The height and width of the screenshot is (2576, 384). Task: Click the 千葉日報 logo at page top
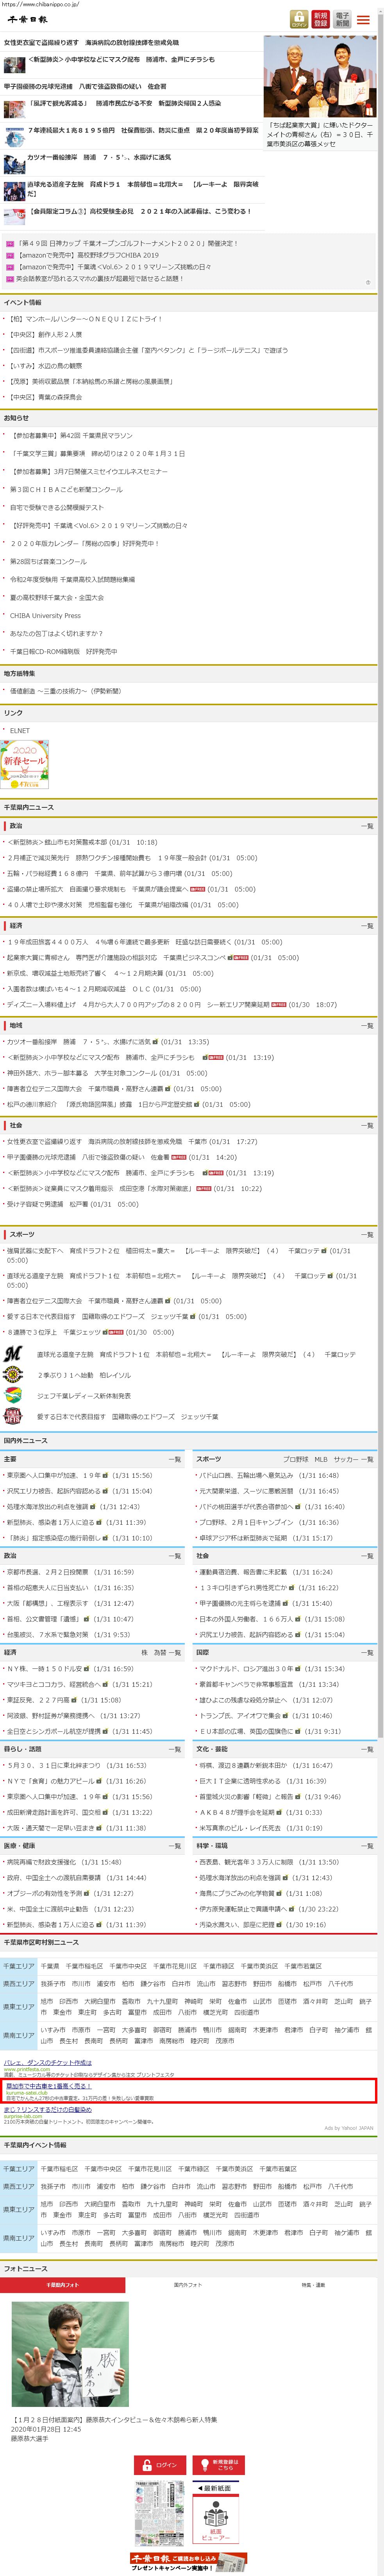tap(28, 20)
